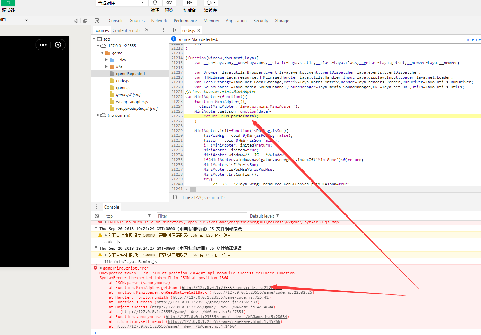Select weapp-adapter.js? [sm] in file tree

(137, 108)
